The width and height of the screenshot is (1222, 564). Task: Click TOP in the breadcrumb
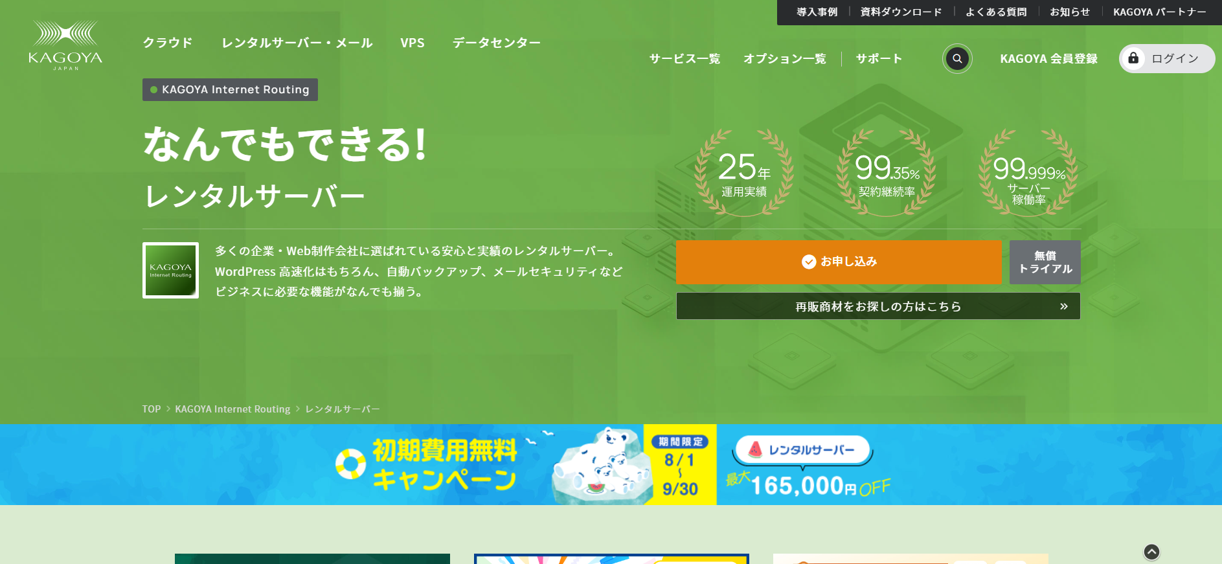click(x=152, y=409)
